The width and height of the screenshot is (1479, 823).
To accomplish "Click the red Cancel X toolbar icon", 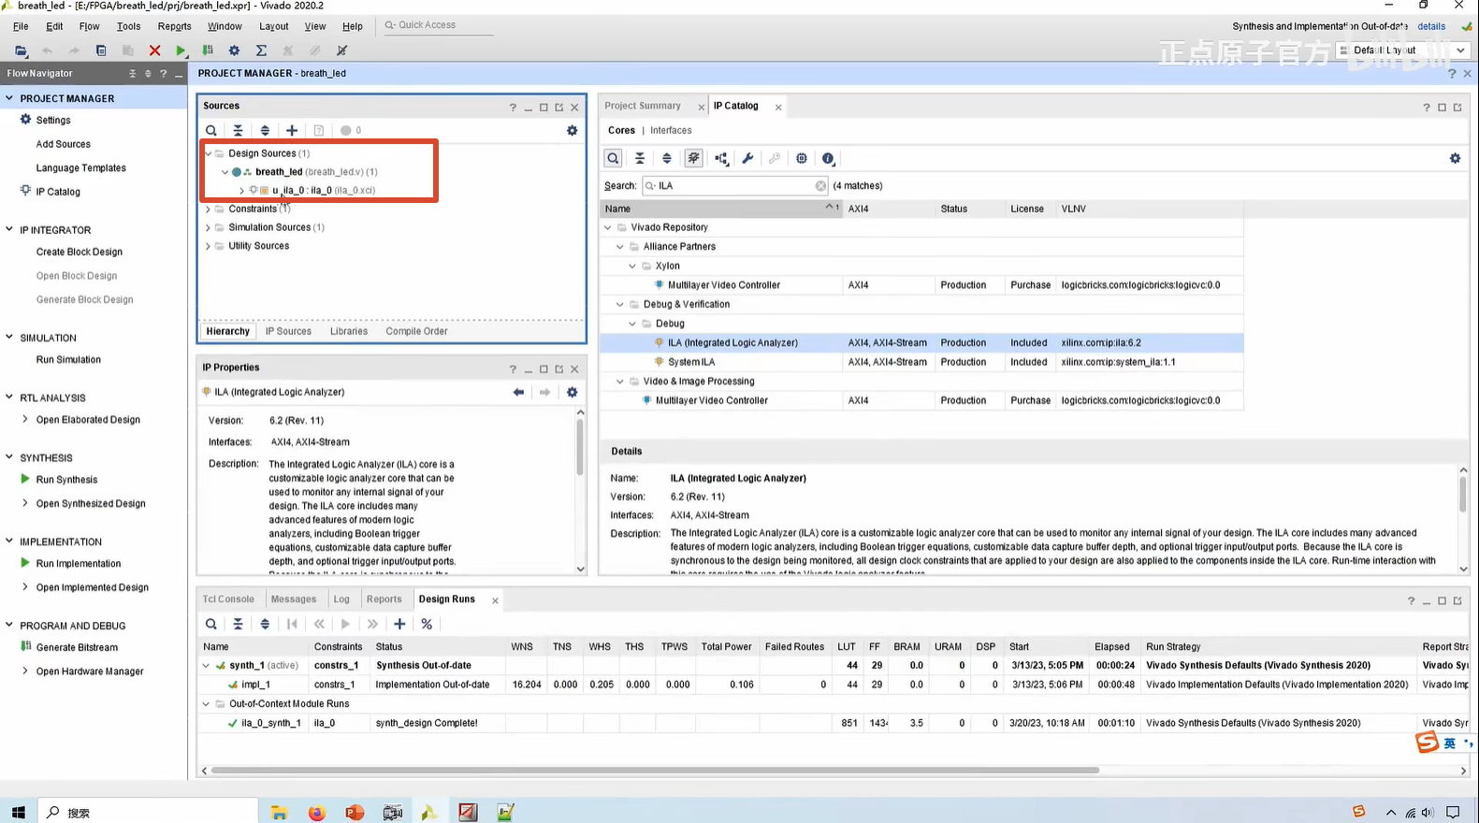I will (x=154, y=51).
